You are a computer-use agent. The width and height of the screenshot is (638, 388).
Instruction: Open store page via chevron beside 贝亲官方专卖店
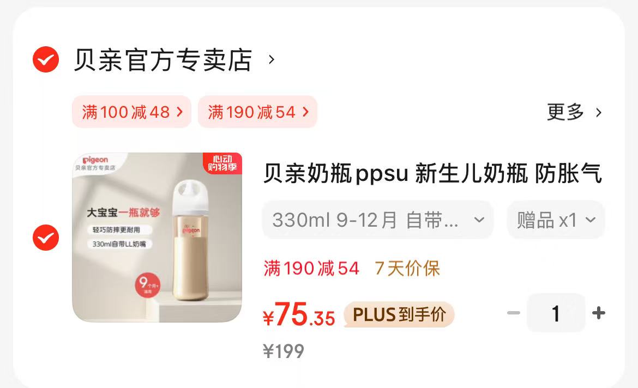pyautogui.click(x=272, y=60)
